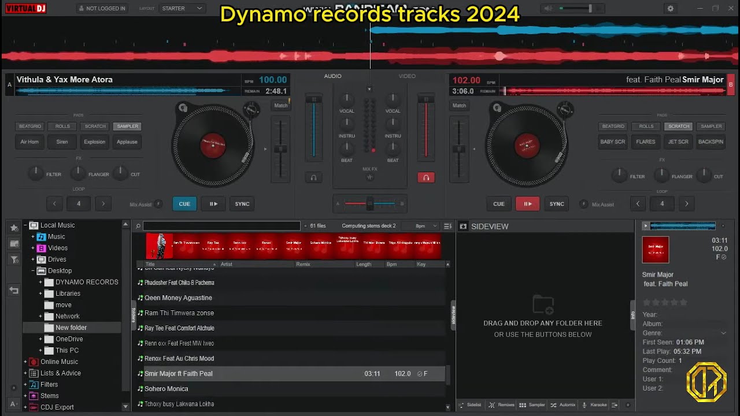Screen dimensions: 740x416
Task: Click sideview more options list icon
Action: [x=615, y=405]
